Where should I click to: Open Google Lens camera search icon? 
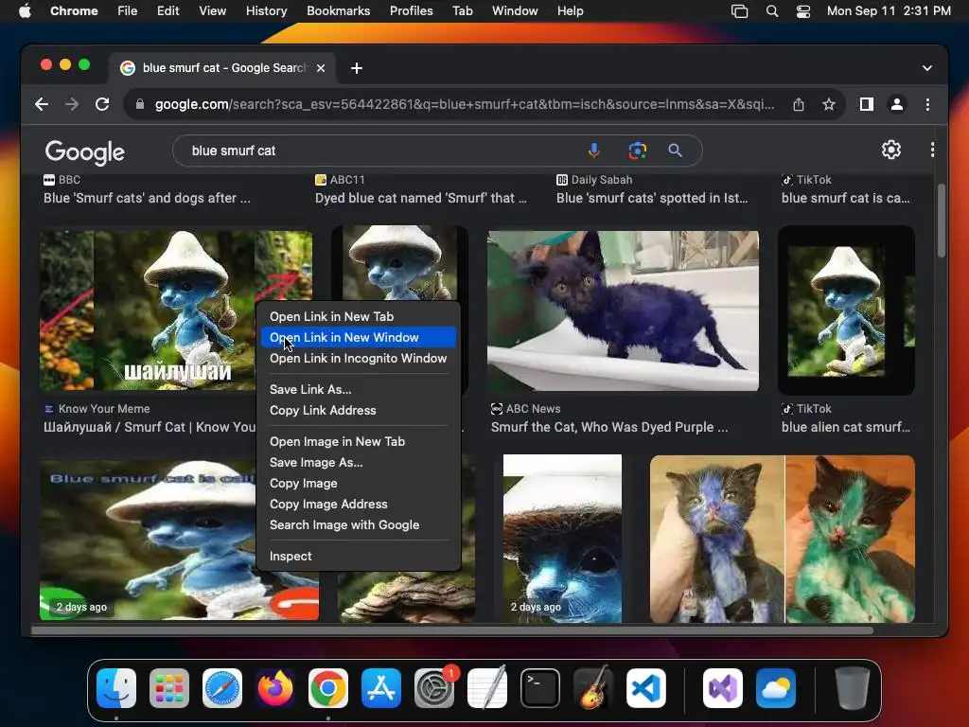tap(637, 151)
